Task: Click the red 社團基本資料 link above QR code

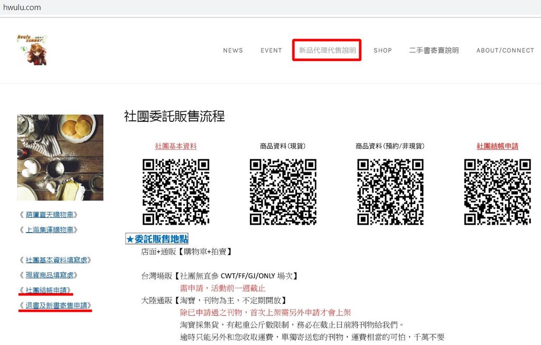Action: [x=175, y=146]
